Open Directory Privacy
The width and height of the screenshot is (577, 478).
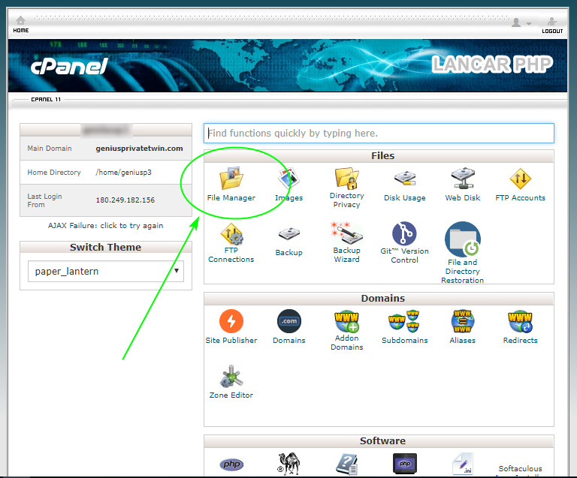click(x=346, y=188)
